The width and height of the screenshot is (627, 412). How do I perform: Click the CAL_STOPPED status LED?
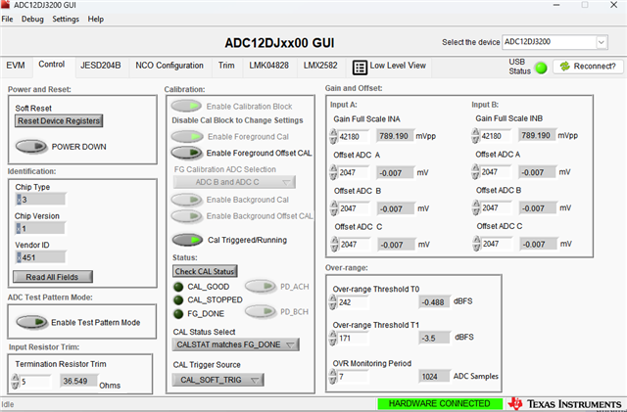coord(178,300)
